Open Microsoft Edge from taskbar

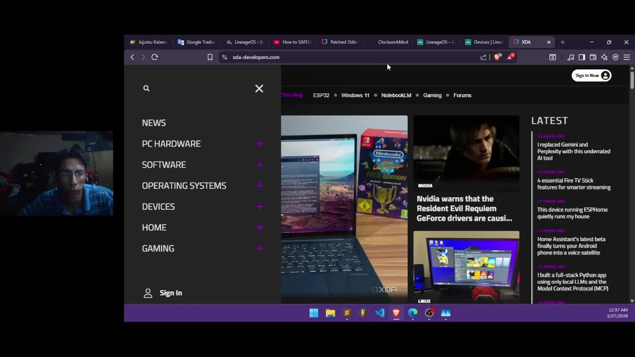413,313
